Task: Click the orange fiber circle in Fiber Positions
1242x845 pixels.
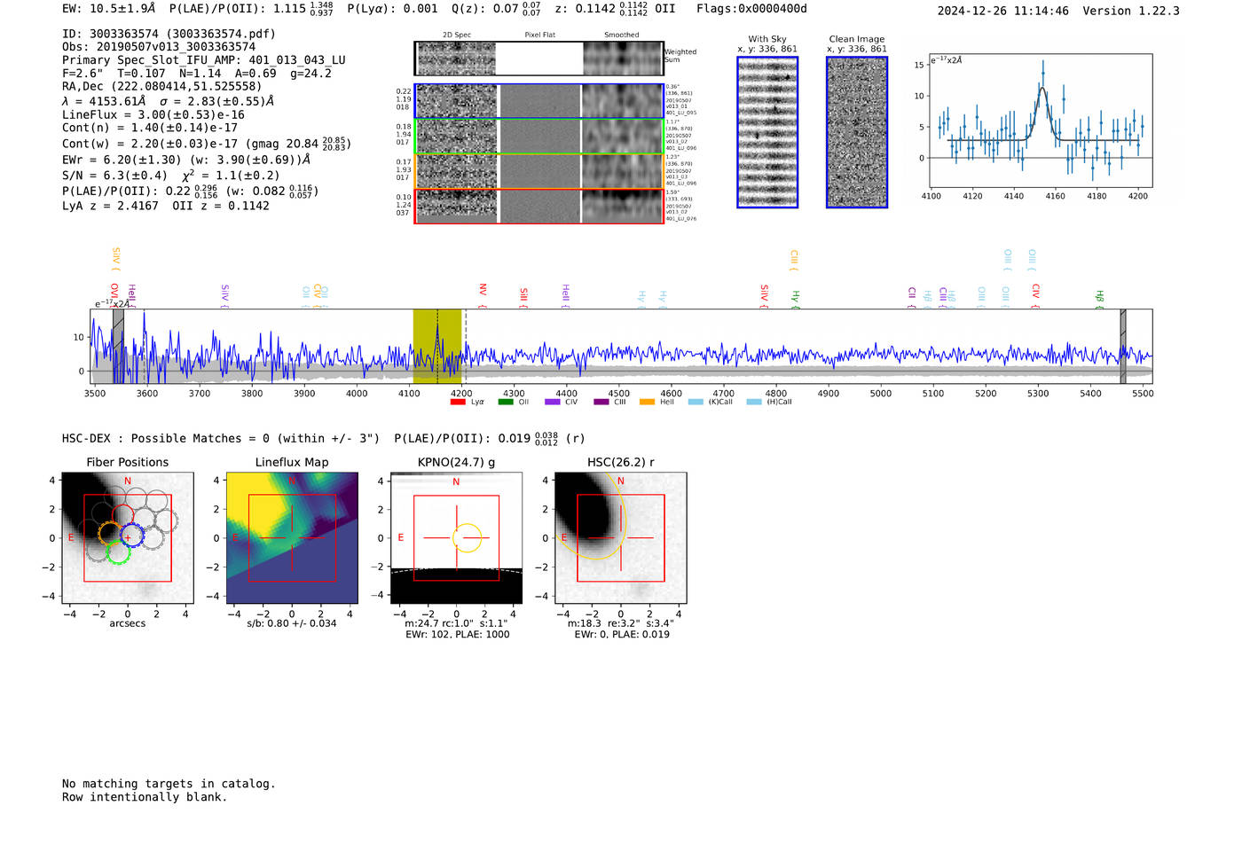Action: click(x=110, y=534)
